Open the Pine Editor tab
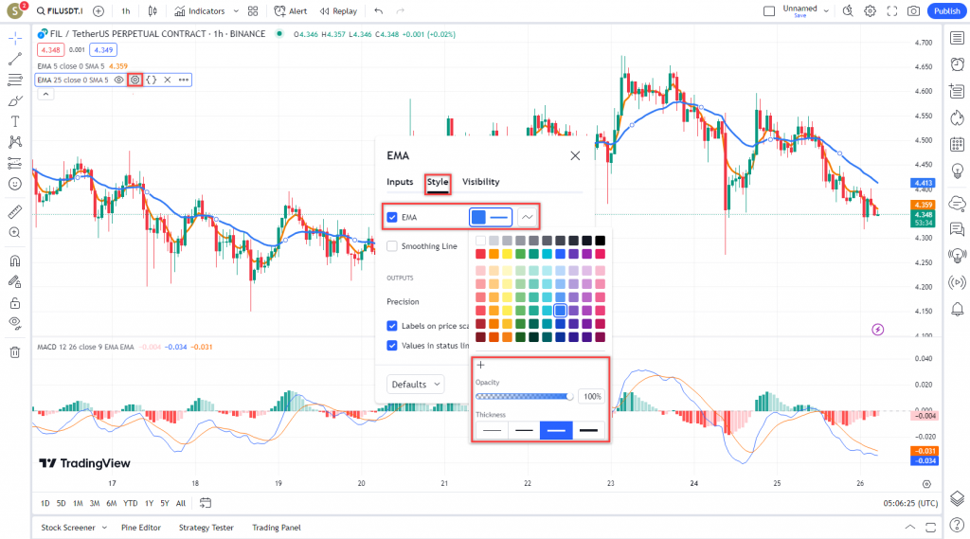The width and height of the screenshot is (970, 539). (x=141, y=528)
